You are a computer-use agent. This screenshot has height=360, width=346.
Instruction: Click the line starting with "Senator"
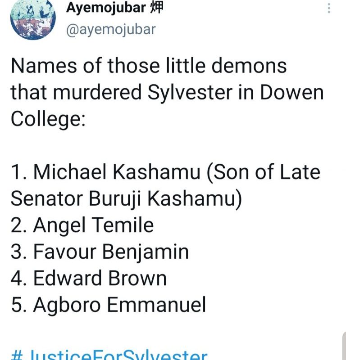point(127,198)
